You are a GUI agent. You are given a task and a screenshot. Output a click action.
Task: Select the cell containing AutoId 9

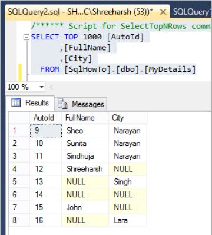[x=46, y=130]
